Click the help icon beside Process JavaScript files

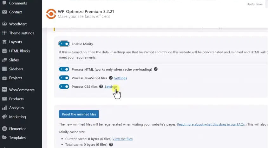coord(111,78)
